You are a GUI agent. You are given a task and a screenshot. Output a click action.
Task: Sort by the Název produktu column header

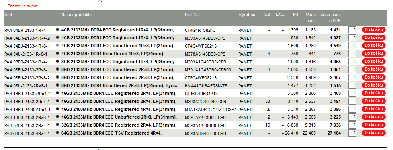(76, 15)
